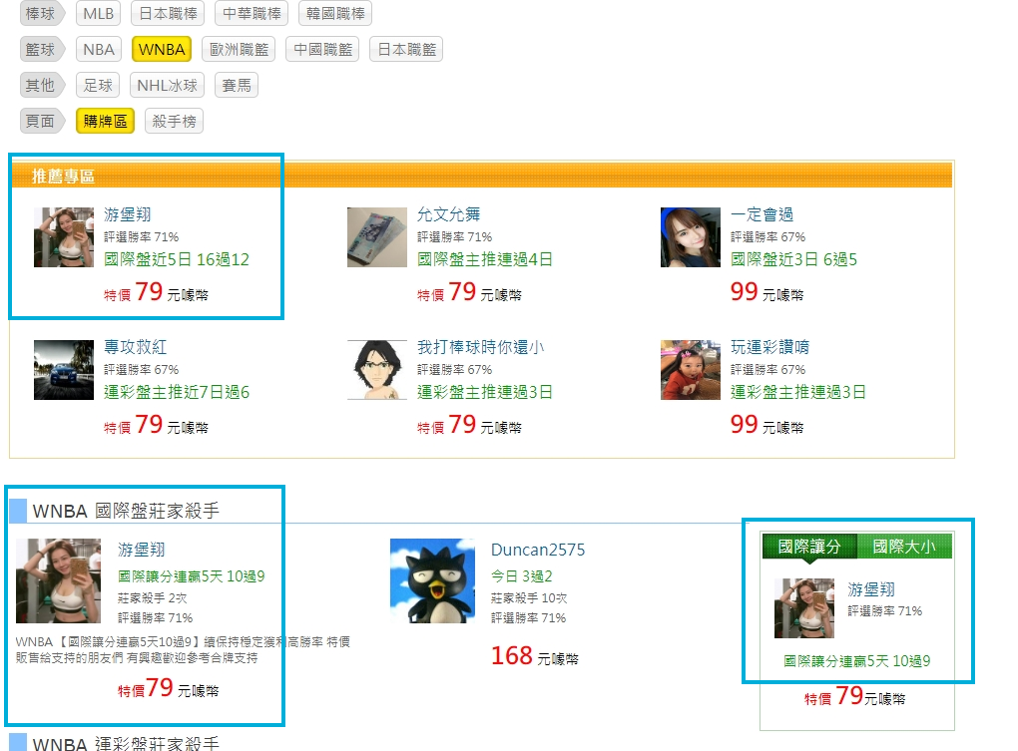The image size is (1018, 751).
Task: Select the 中華職棒 tag
Action: [252, 14]
